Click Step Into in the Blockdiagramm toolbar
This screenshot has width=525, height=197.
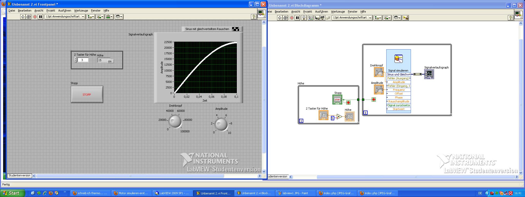coord(317,18)
